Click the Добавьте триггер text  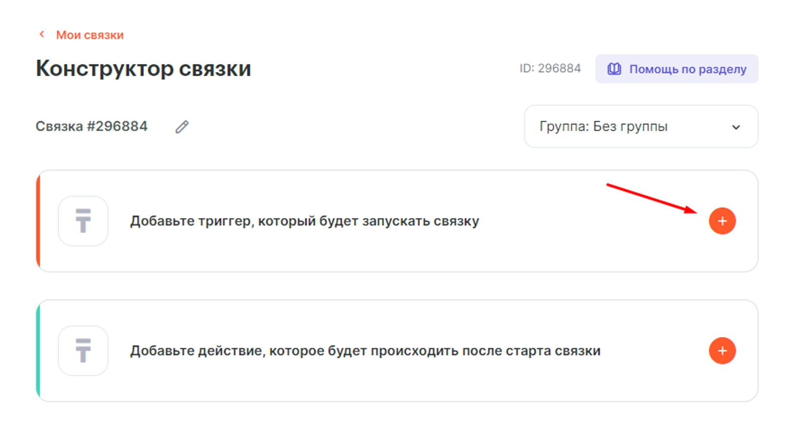coord(304,221)
